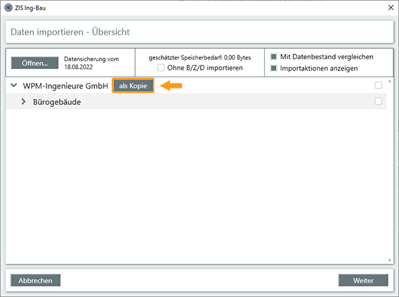This screenshot has width=399, height=297.
Task: Toggle Mit Datenbestand vergleichen checkbox
Action: (273, 56)
